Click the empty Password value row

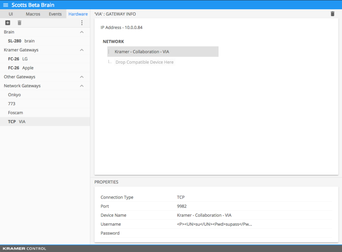pyautogui.click(x=254, y=233)
